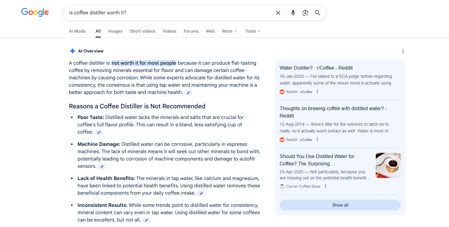Open three-dot menu beside Corner Coffee Store
This screenshot has height=227, width=449.
[326, 186]
